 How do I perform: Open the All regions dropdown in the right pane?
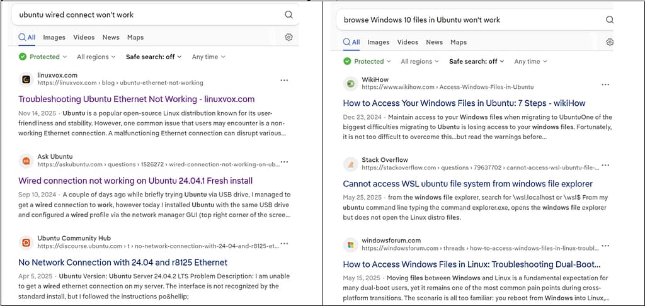[x=420, y=61]
